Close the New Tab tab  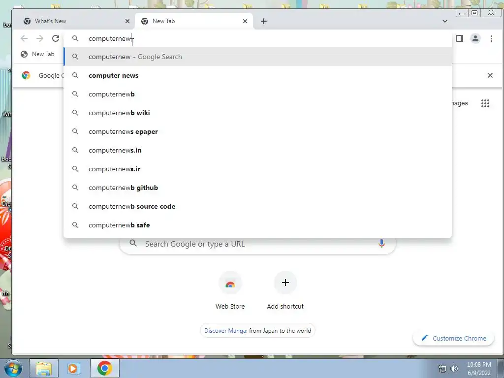pyautogui.click(x=245, y=21)
